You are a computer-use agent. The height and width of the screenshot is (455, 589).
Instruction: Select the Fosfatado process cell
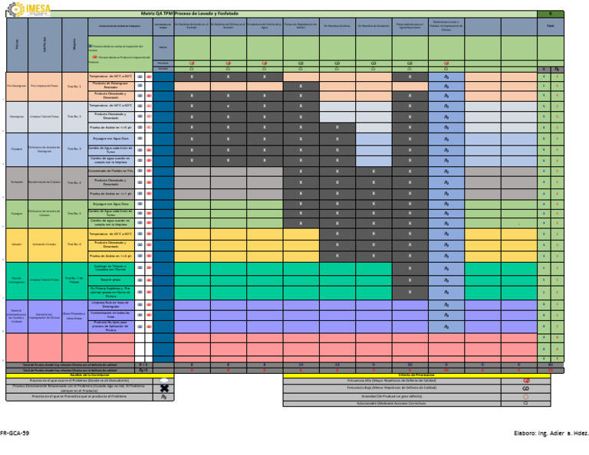(17, 182)
